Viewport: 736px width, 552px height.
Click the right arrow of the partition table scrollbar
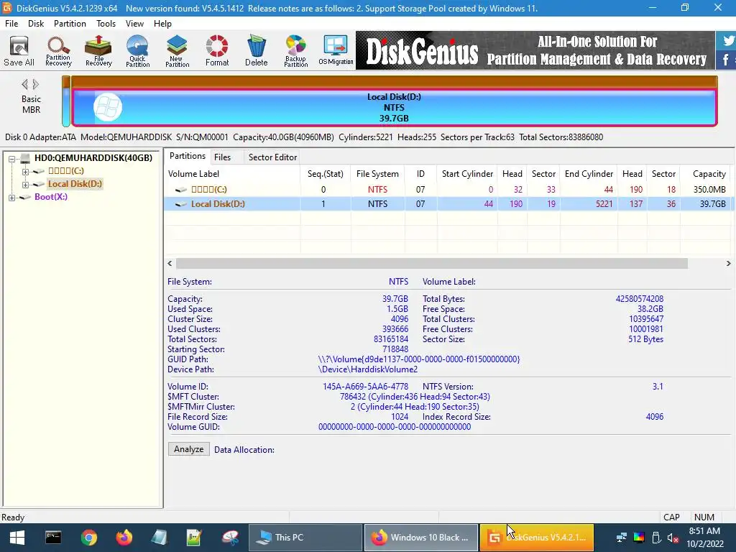[x=729, y=263]
